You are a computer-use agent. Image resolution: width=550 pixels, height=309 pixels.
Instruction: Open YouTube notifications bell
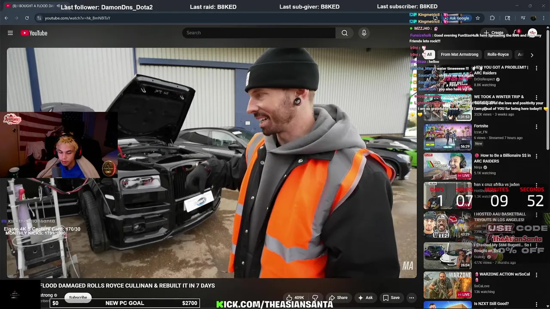click(x=516, y=33)
